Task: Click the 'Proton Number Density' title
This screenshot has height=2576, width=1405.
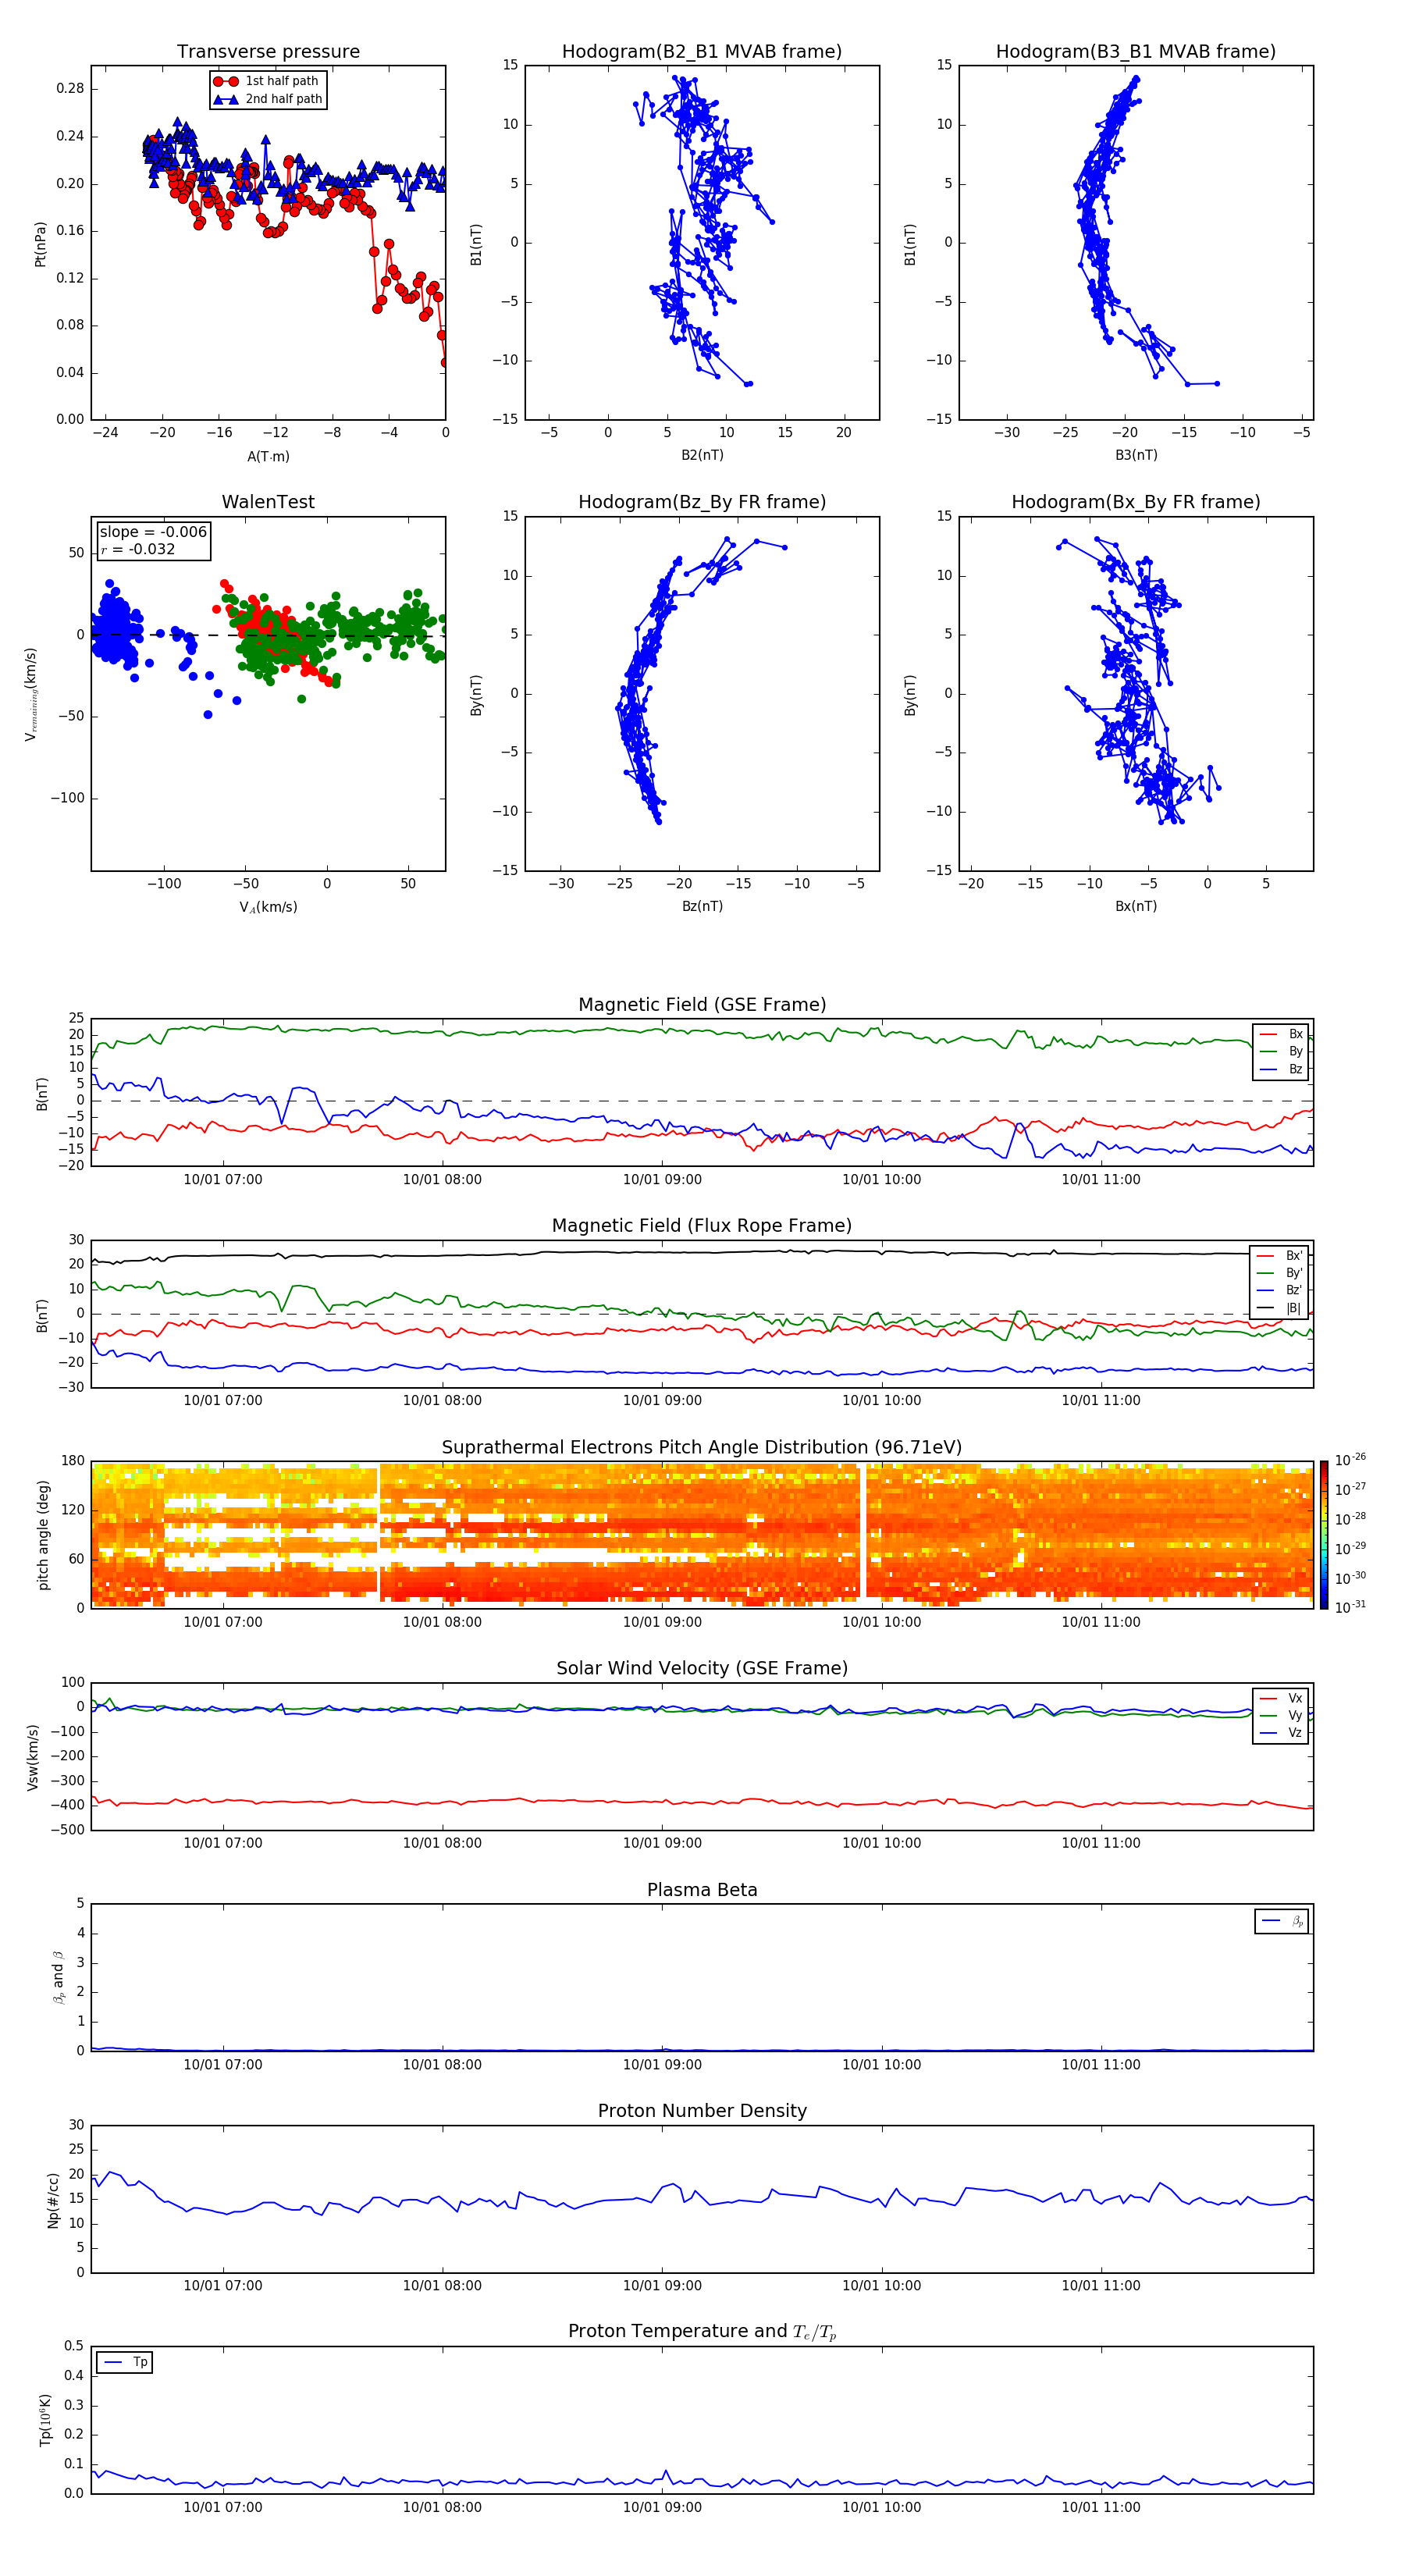Action: (x=702, y=2111)
